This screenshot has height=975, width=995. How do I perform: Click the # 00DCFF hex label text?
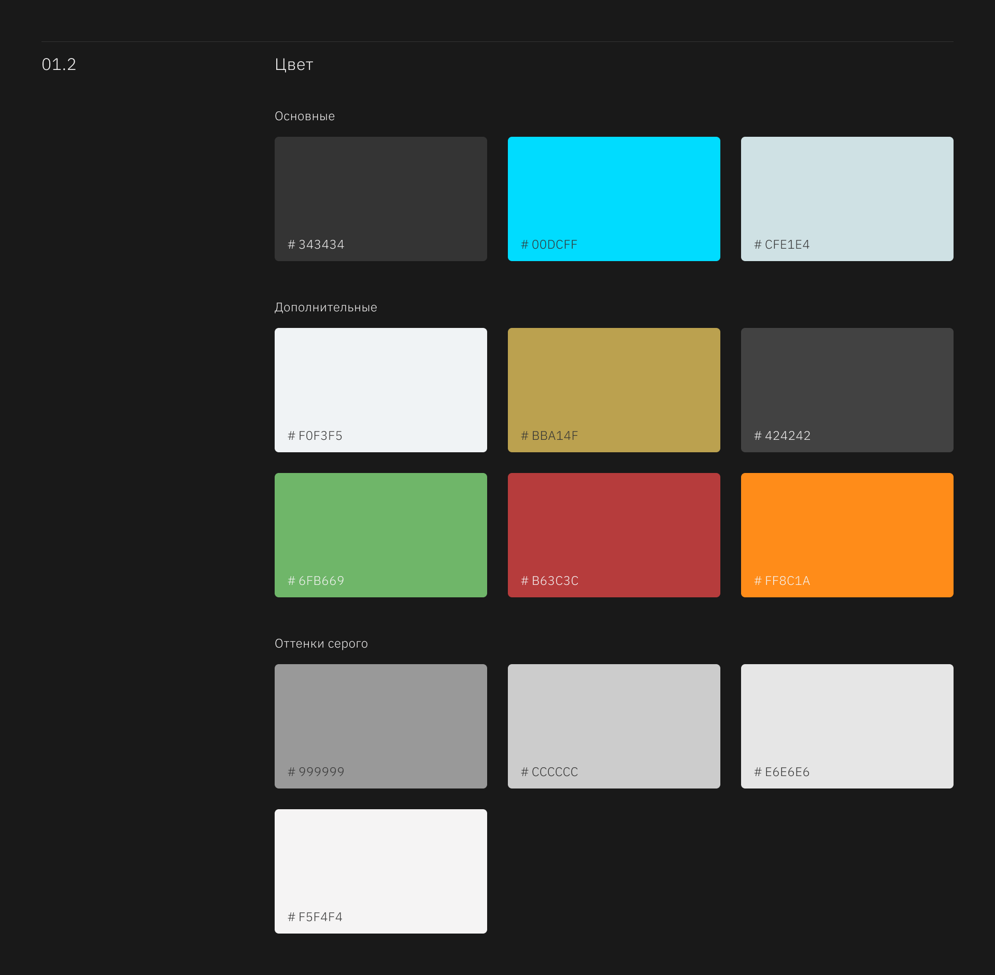tap(549, 245)
